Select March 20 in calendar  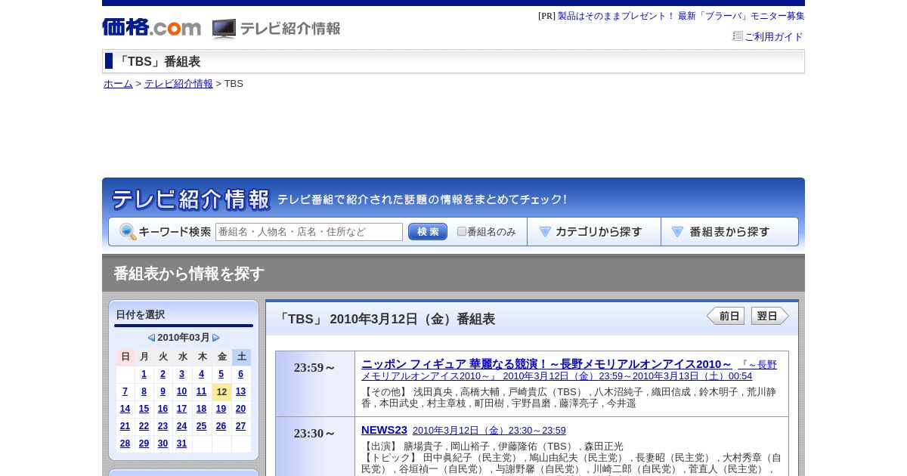pyautogui.click(x=240, y=409)
